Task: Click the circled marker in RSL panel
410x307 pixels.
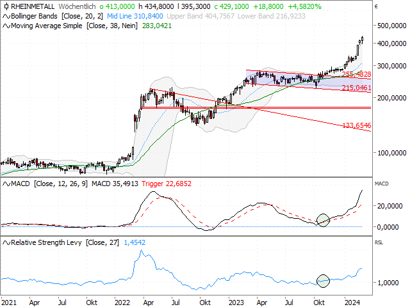Action: pyautogui.click(x=323, y=281)
